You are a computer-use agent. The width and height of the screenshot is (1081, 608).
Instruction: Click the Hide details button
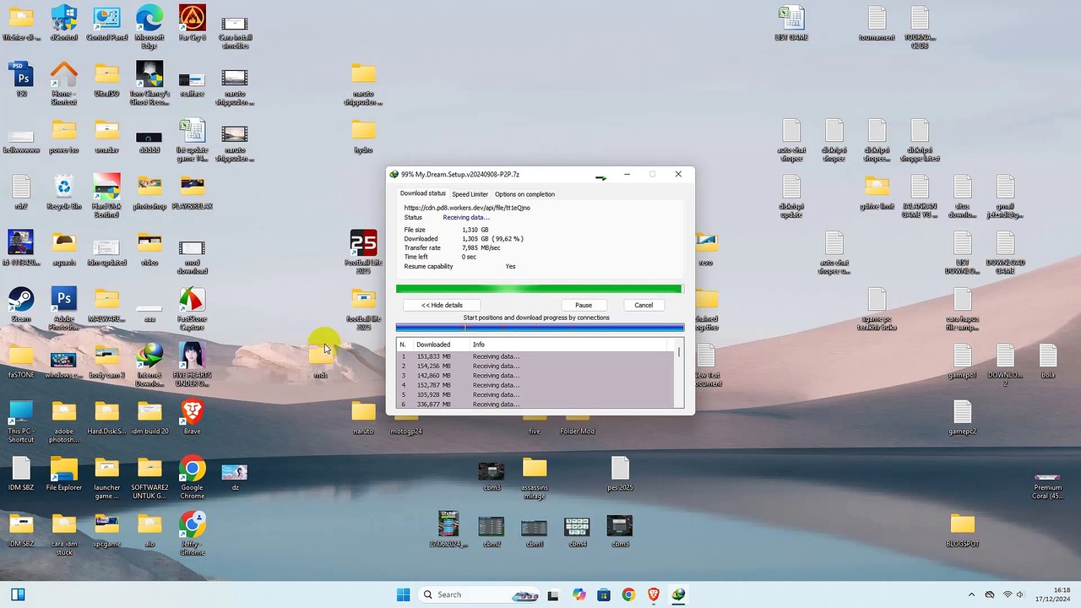tap(442, 305)
